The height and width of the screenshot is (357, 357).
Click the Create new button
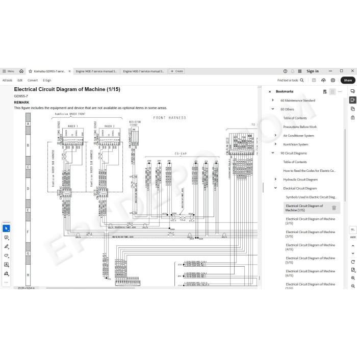176,71
